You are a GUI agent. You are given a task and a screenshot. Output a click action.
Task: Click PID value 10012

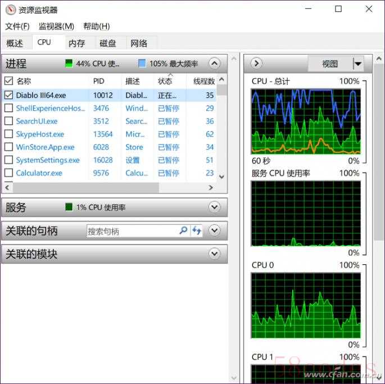click(103, 95)
